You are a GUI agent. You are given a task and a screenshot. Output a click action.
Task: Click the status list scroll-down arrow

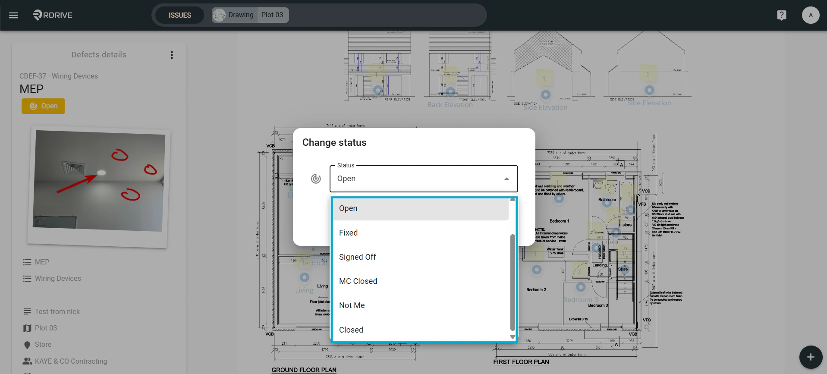[513, 337]
